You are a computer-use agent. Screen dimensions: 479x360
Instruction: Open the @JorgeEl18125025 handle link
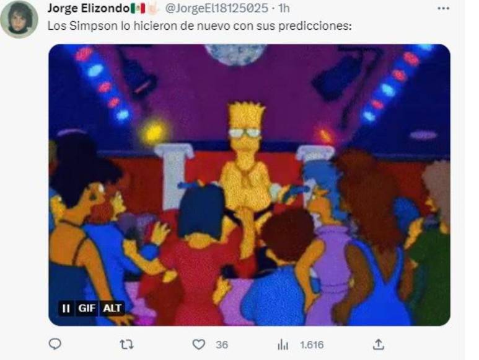[x=217, y=8]
